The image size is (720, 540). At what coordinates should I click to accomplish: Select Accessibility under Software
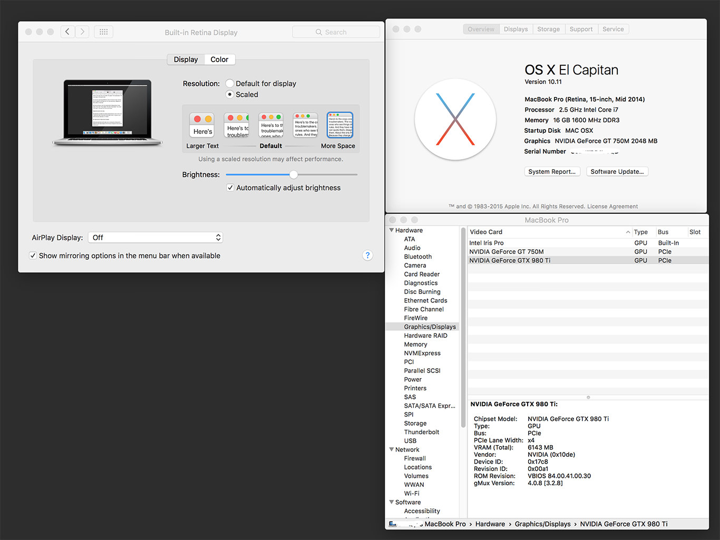click(x=422, y=511)
